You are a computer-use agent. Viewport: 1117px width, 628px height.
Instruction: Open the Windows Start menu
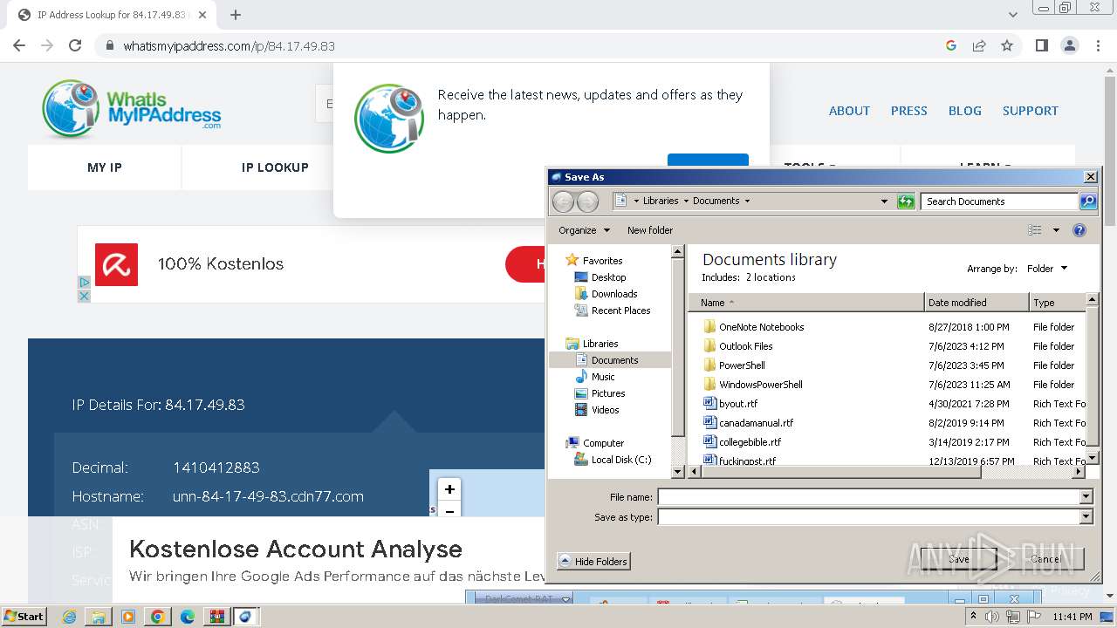24,617
